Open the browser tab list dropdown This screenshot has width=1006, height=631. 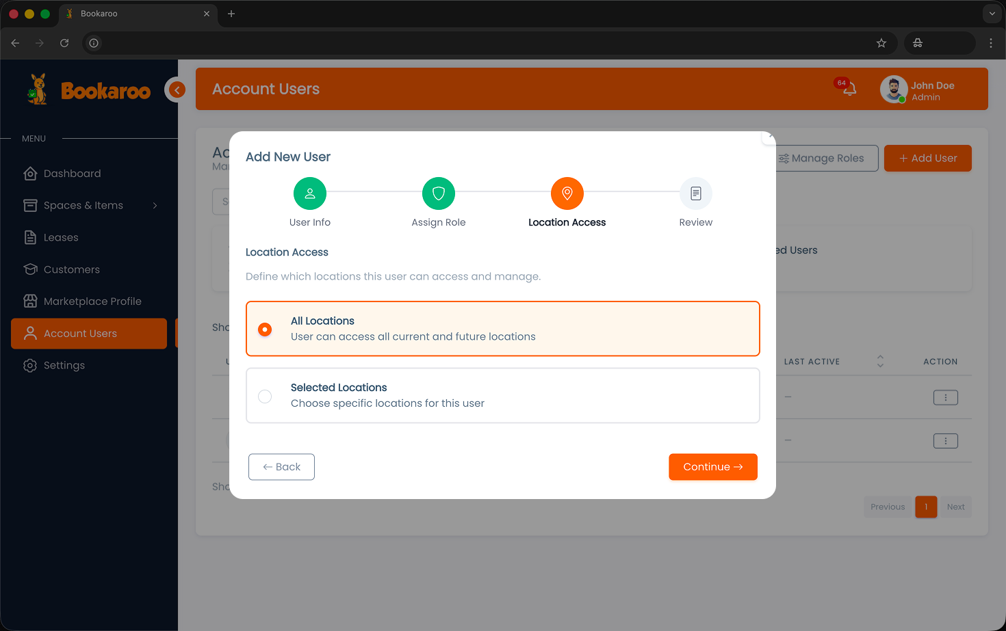[992, 14]
